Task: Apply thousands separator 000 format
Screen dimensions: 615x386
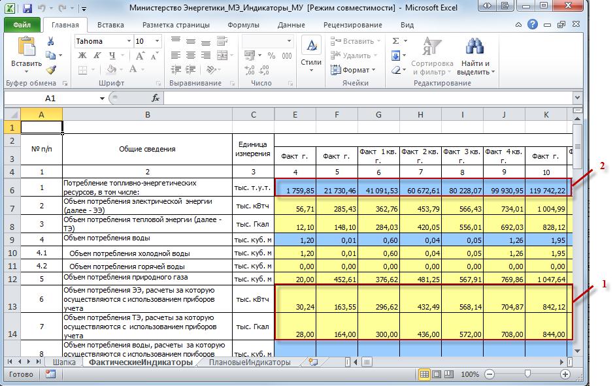Action: pos(287,56)
